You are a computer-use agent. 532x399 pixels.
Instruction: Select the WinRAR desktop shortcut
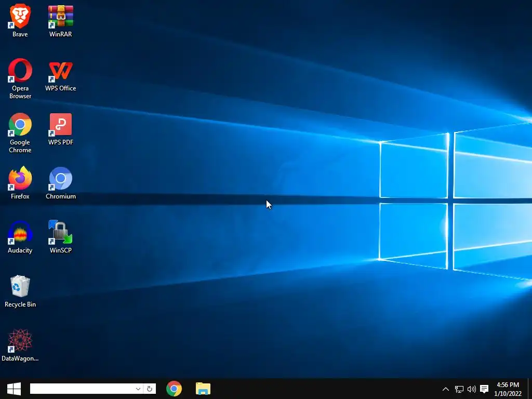point(60,20)
